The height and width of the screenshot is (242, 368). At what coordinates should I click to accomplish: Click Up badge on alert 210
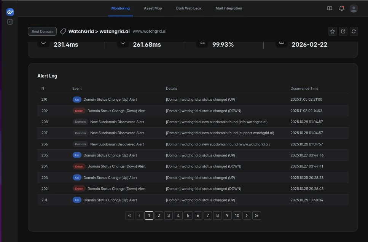coord(77,100)
